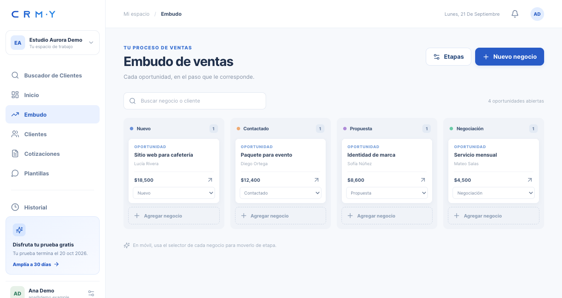Open the Plantillas section
Screen dimensions: 562x298
pos(52,173)
